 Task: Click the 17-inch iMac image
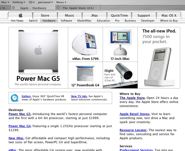(120, 43)
